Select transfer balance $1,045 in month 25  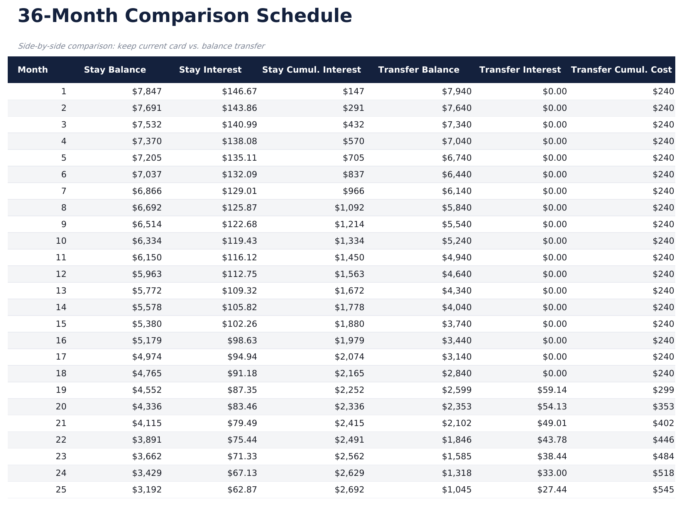point(457,490)
